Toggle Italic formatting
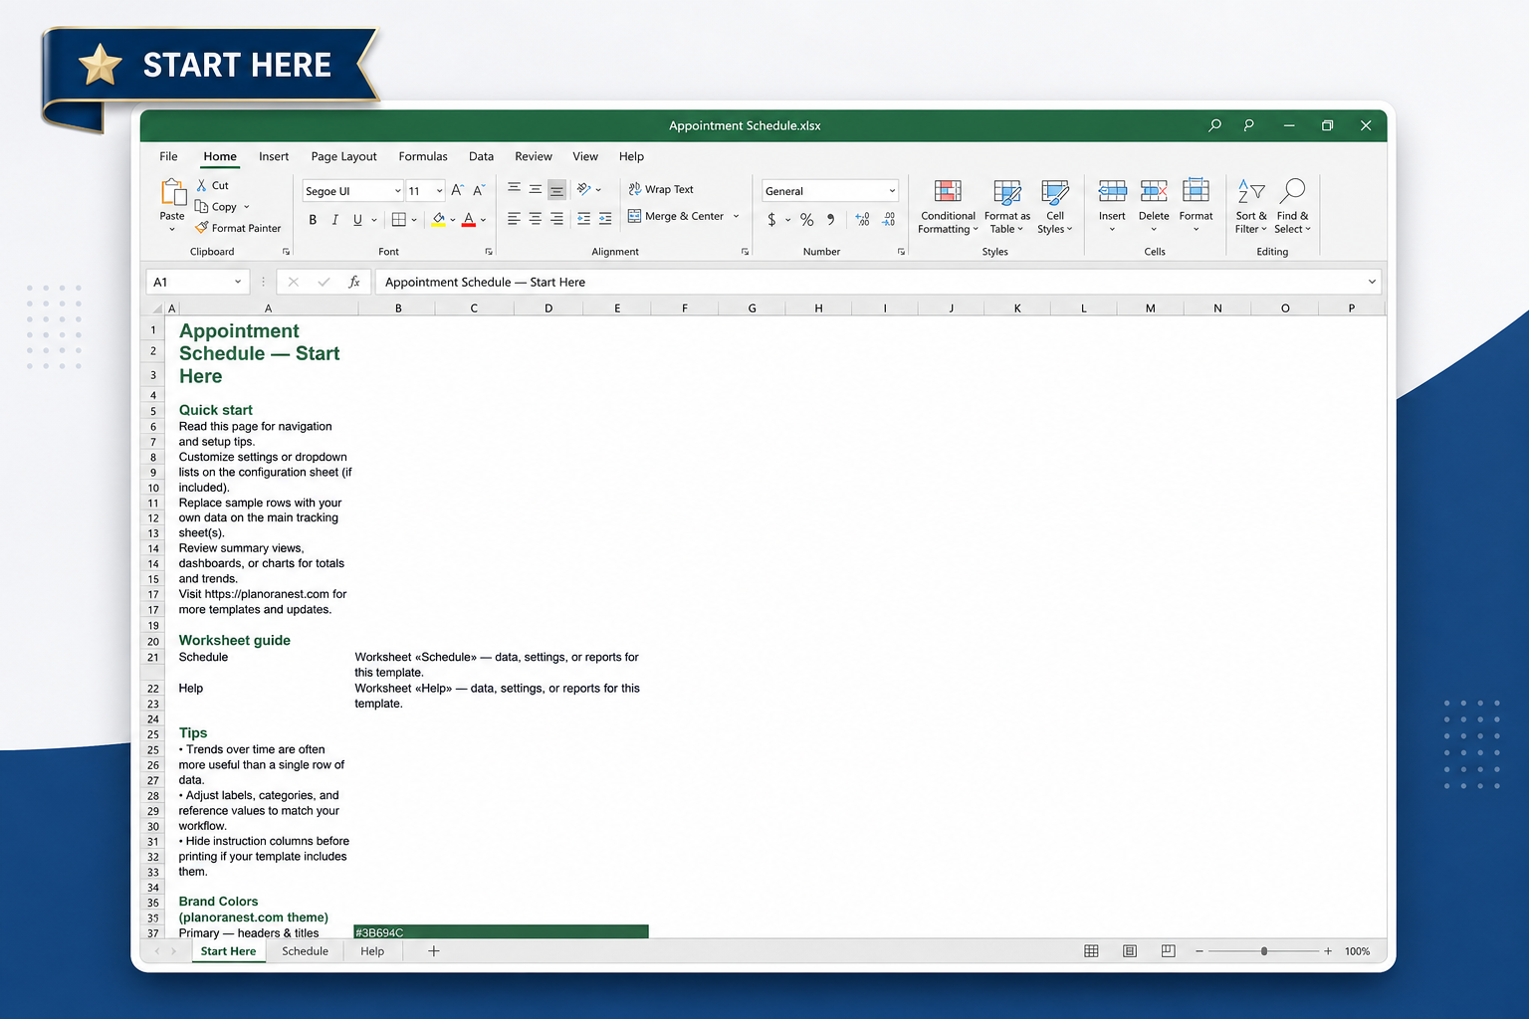Image resolution: width=1529 pixels, height=1019 pixels. coord(334,219)
